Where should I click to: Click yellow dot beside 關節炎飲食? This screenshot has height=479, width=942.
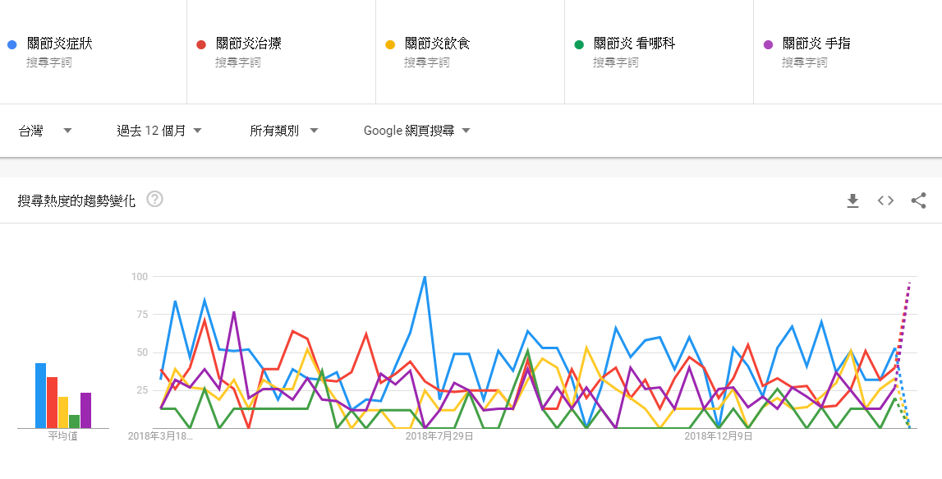390,44
